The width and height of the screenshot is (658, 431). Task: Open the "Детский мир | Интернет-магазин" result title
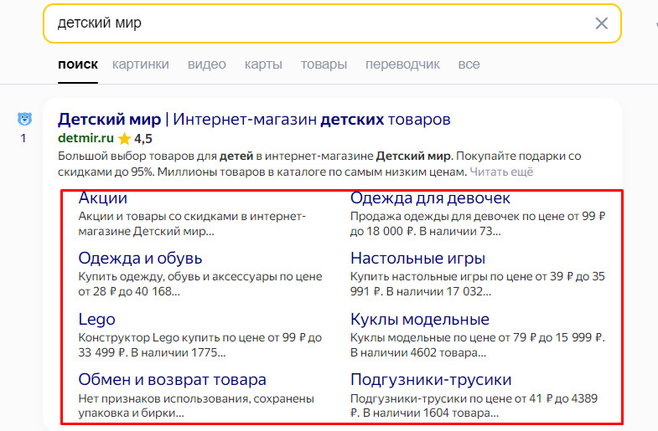(254, 120)
